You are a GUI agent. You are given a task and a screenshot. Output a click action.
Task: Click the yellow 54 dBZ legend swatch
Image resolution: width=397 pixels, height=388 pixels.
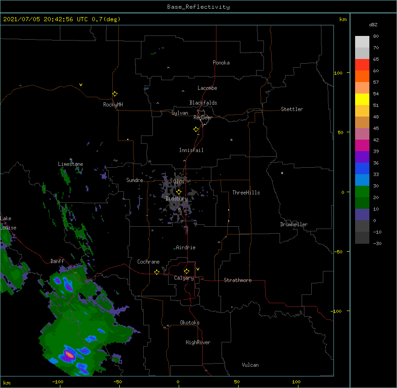362,99
